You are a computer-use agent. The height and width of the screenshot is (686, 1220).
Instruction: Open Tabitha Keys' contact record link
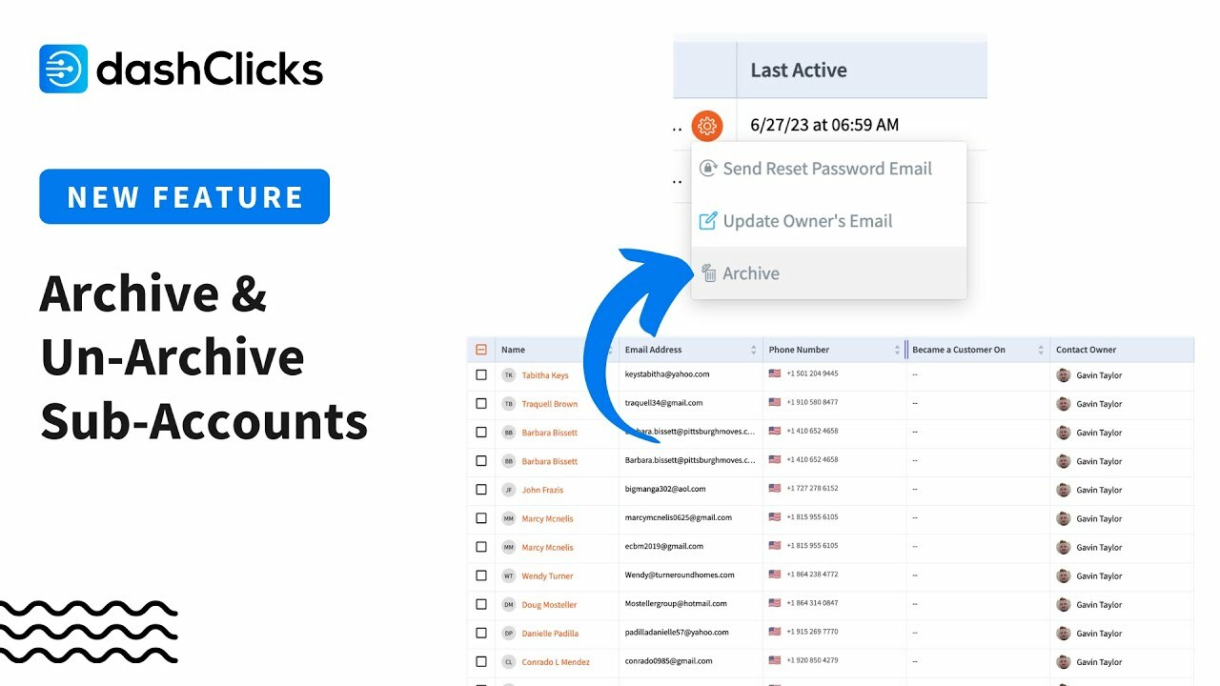543,374
